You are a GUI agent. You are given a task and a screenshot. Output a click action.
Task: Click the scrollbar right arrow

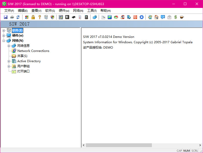200,145
